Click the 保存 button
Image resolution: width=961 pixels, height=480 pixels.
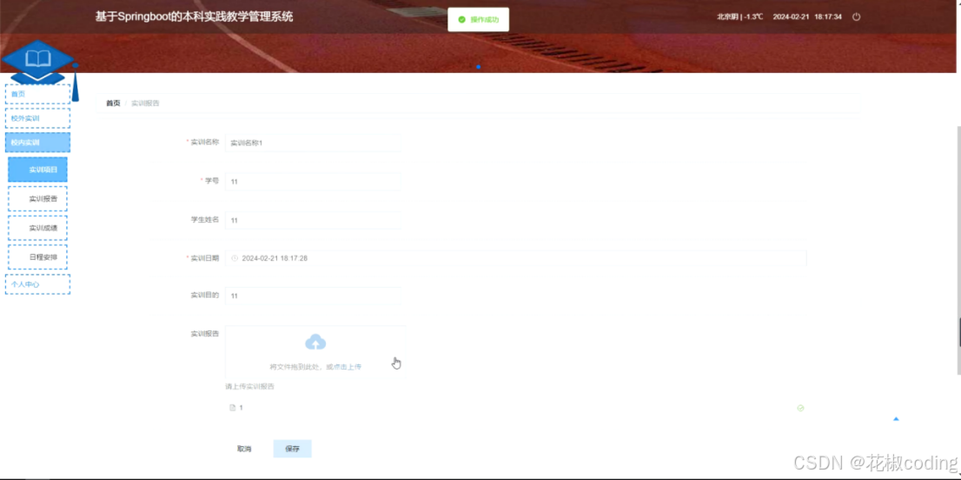292,449
